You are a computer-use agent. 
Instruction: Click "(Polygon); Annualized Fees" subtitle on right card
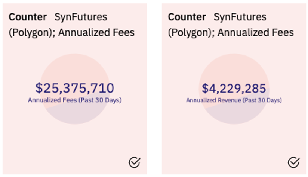pyautogui.click(x=231, y=33)
